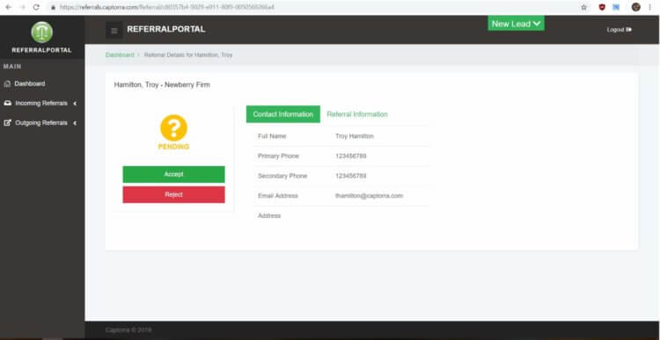
Task: Open the browser three-dot menu
Action: (651, 7)
